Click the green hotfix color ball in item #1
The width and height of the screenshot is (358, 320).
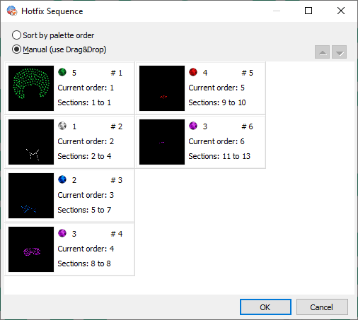point(62,72)
